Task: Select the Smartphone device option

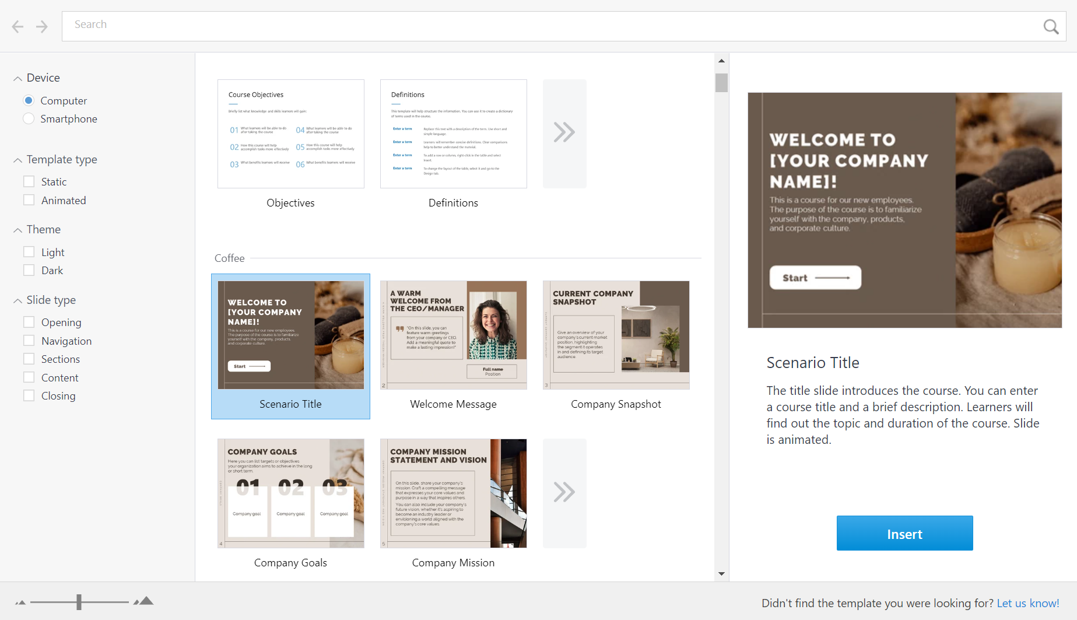Action: pos(28,118)
